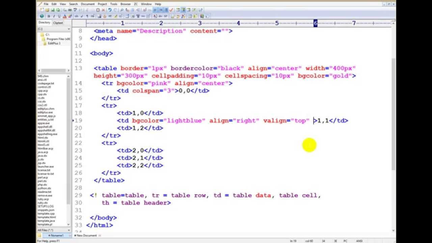Screen dimensions: 432x243
Task: Select the C:\ folder in directory tree
Action: [x=46, y=34]
